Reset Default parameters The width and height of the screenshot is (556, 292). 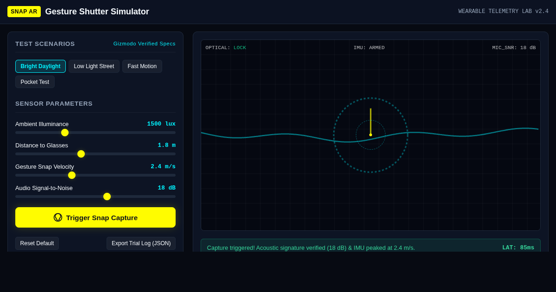(x=37, y=243)
